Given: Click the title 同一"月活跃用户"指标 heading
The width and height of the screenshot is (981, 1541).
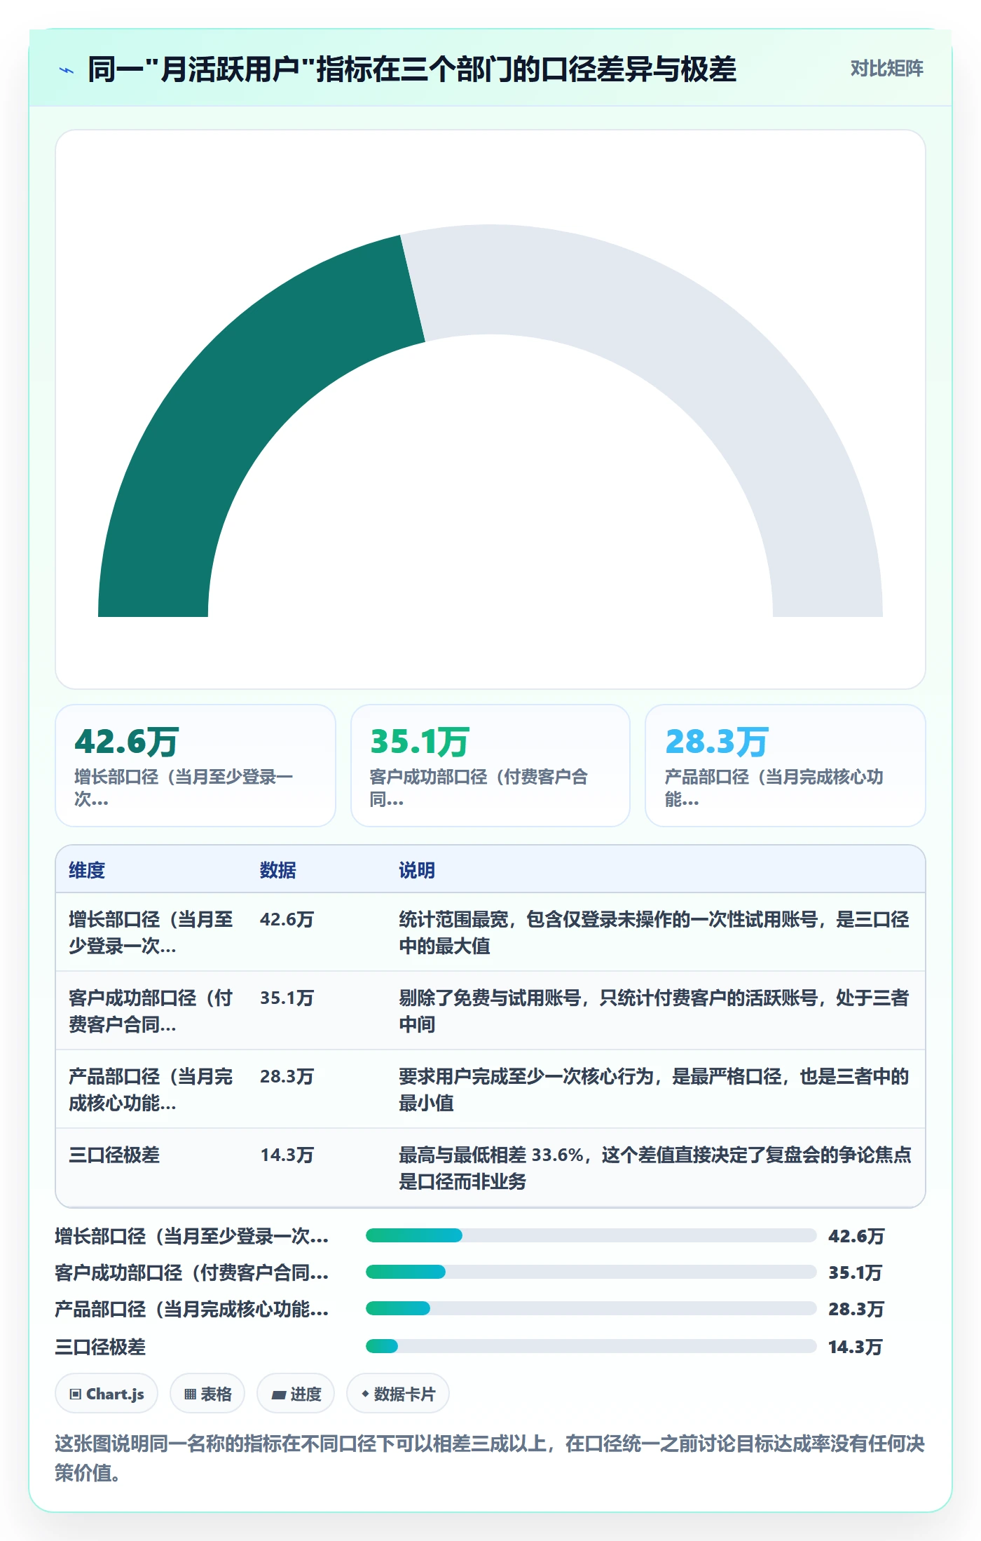Looking at the screenshot, I should 412,69.
